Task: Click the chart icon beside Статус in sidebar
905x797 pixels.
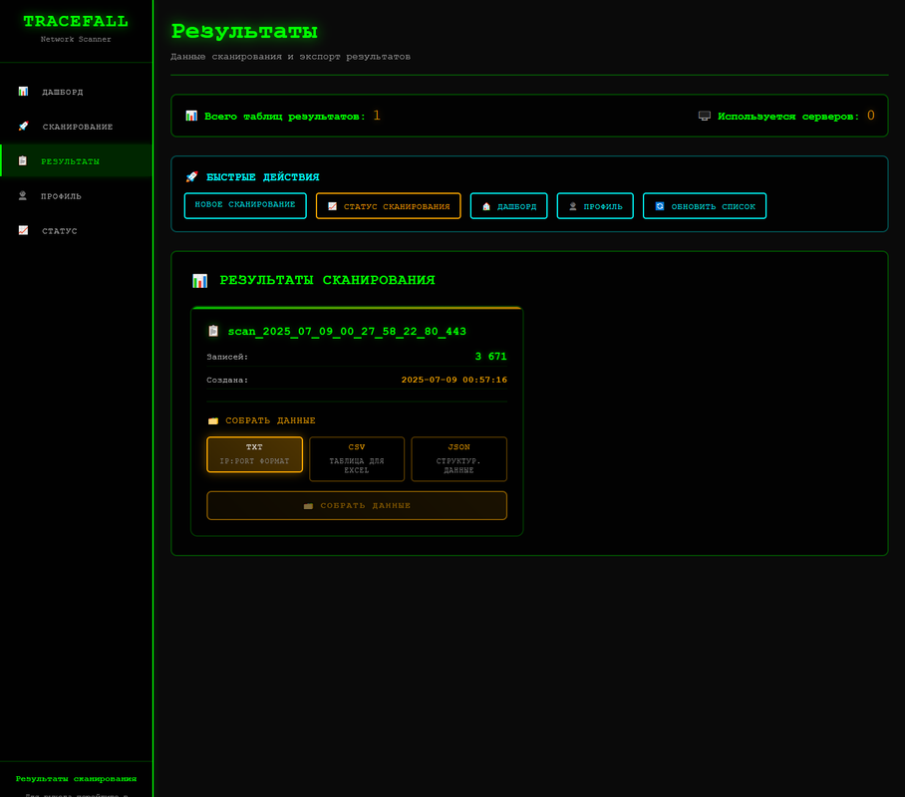Action: tap(23, 230)
